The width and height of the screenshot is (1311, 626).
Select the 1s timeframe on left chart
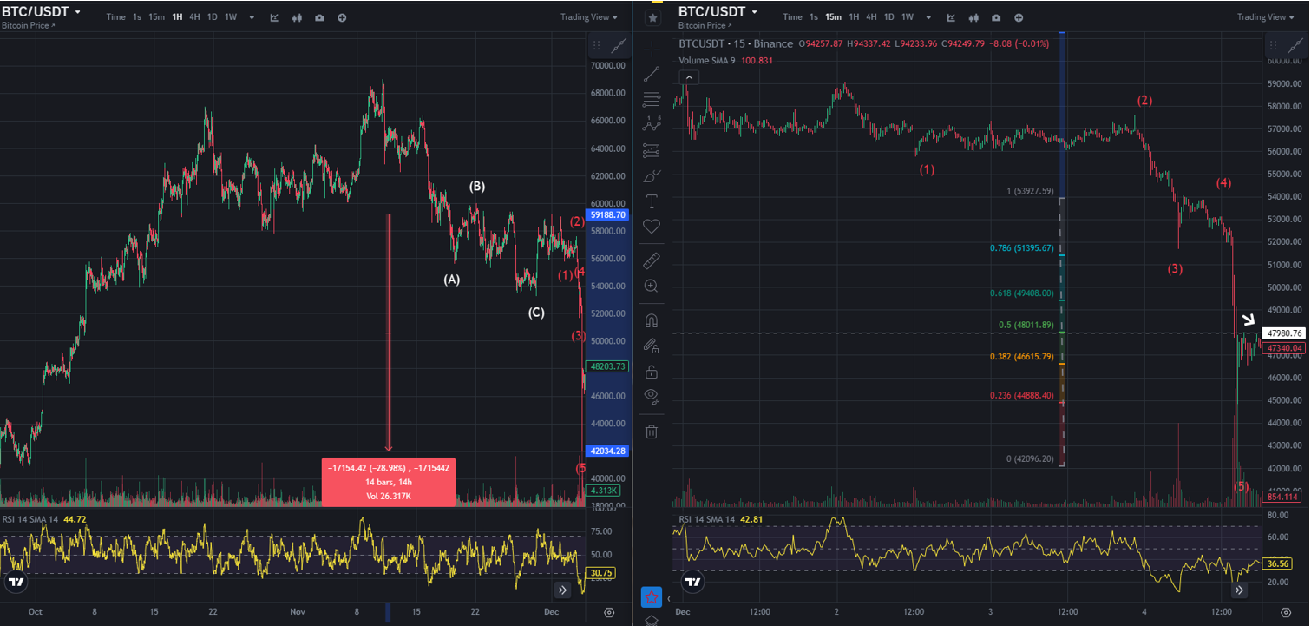click(137, 17)
